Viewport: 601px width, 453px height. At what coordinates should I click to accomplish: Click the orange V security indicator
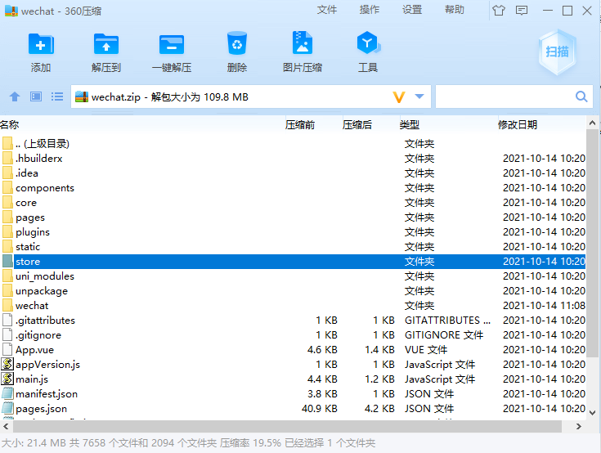[x=398, y=96]
